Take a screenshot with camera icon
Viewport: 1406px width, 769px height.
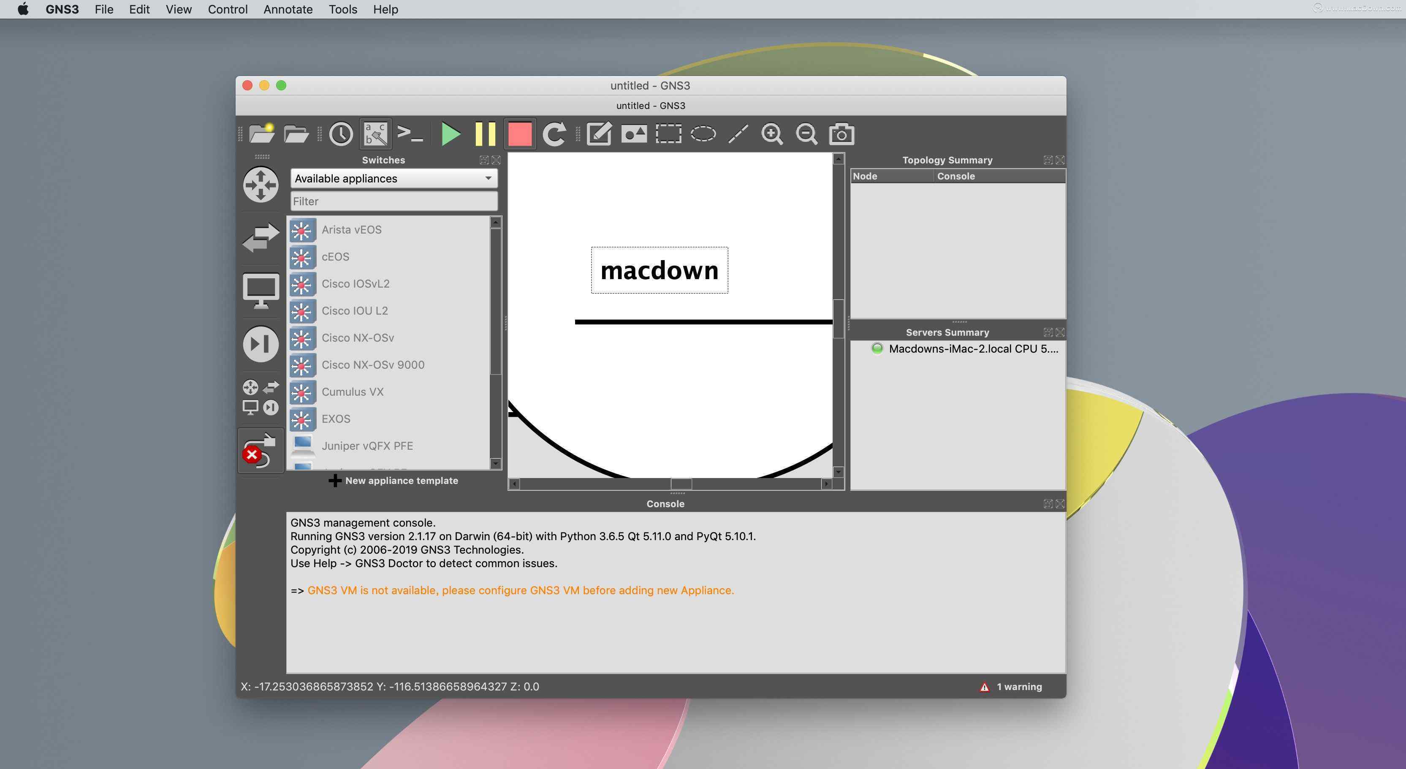coord(841,134)
